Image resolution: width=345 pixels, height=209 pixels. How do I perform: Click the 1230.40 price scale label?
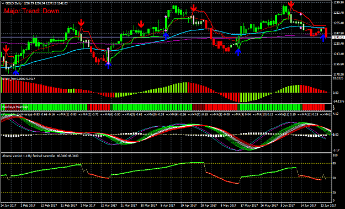tap(338, 44)
